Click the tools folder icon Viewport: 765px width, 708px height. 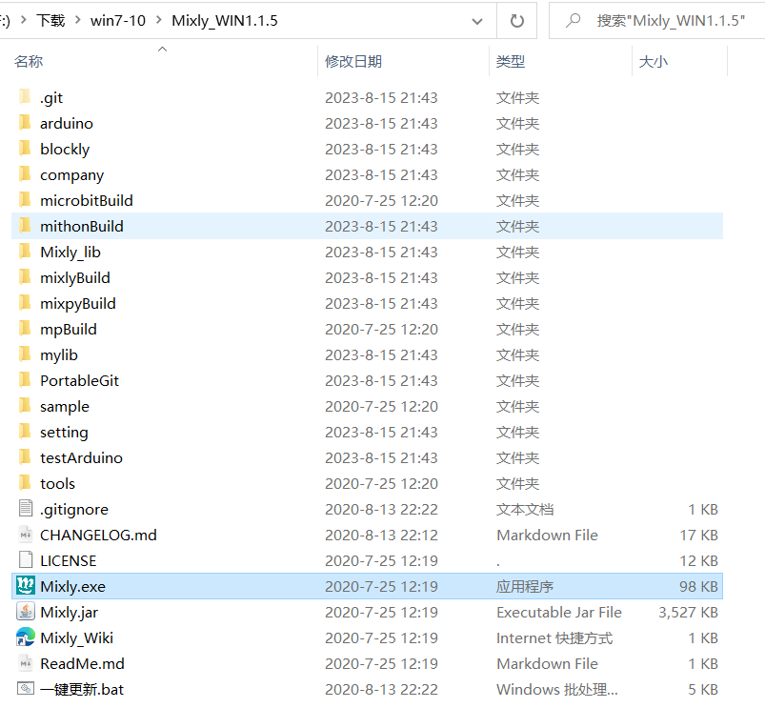click(25, 482)
